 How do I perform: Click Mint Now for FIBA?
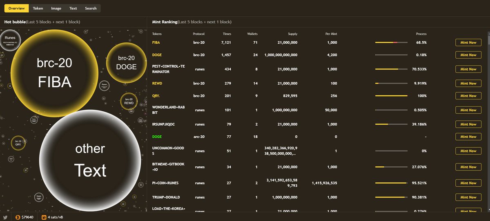point(468,42)
